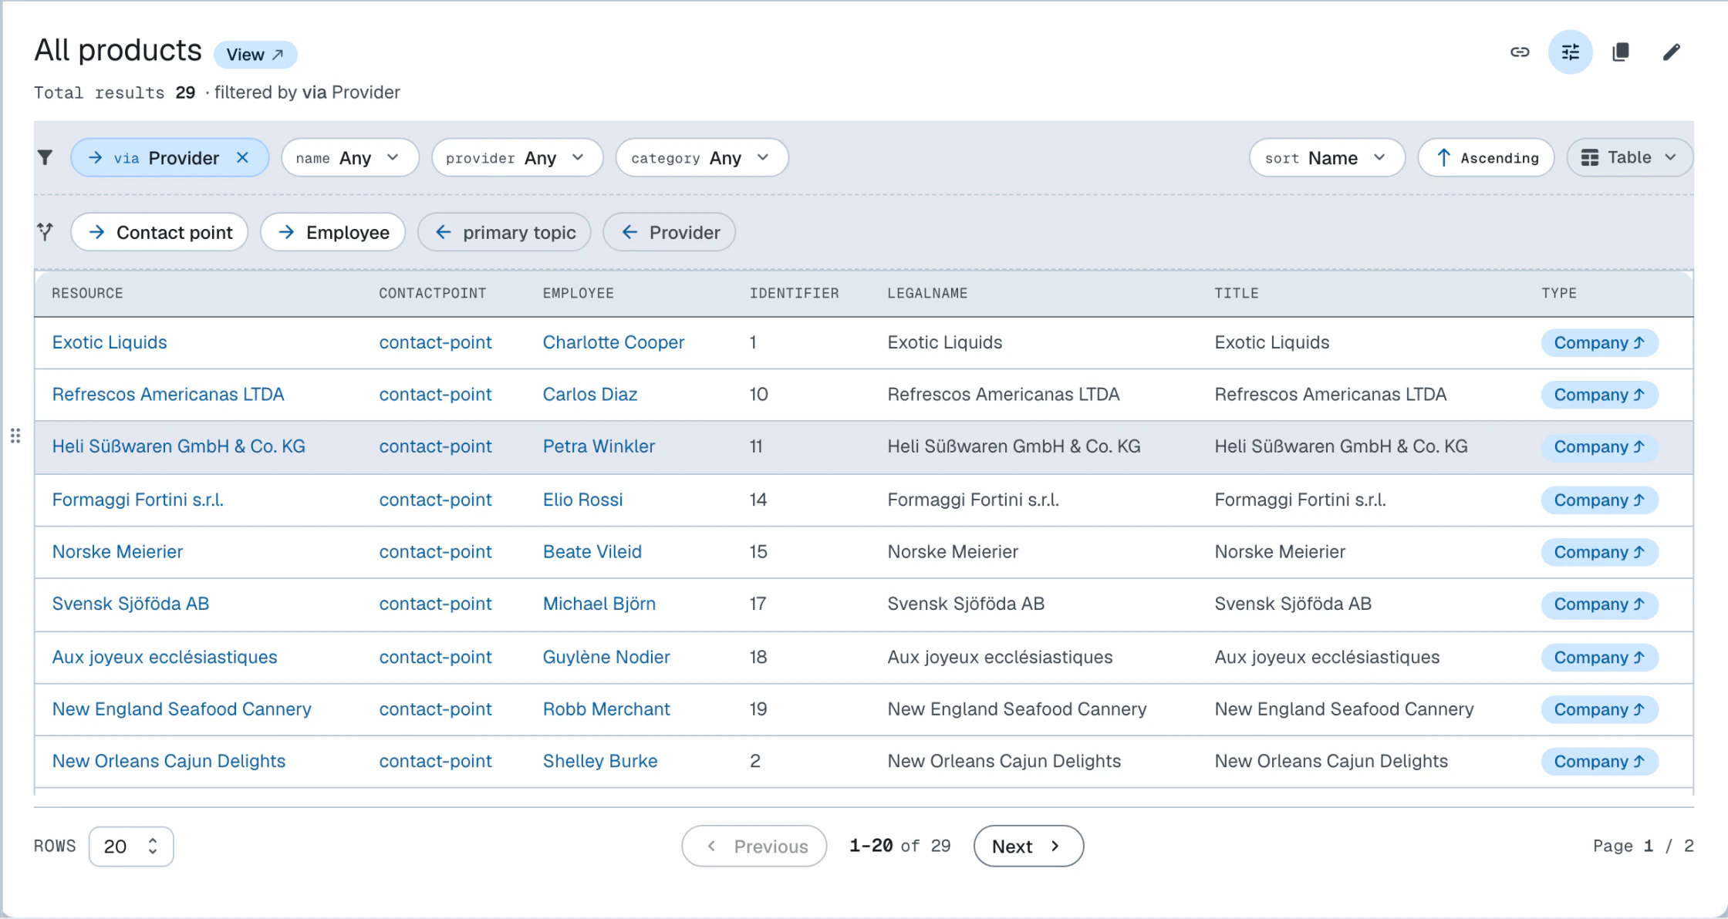
Task: Go to the Next page
Action: pyautogui.click(x=1028, y=847)
